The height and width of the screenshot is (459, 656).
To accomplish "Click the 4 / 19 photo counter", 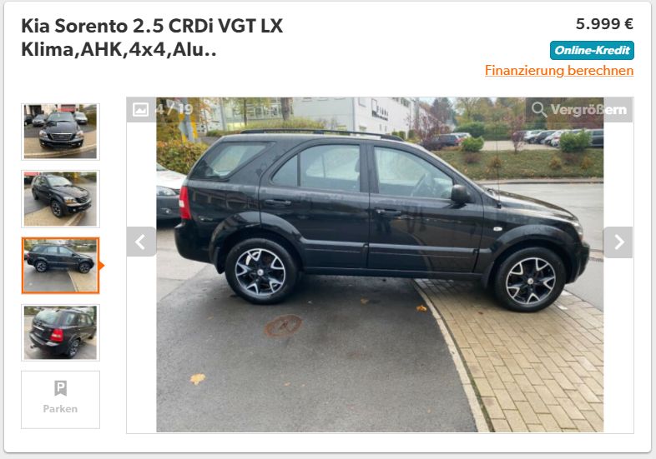I will [x=174, y=109].
